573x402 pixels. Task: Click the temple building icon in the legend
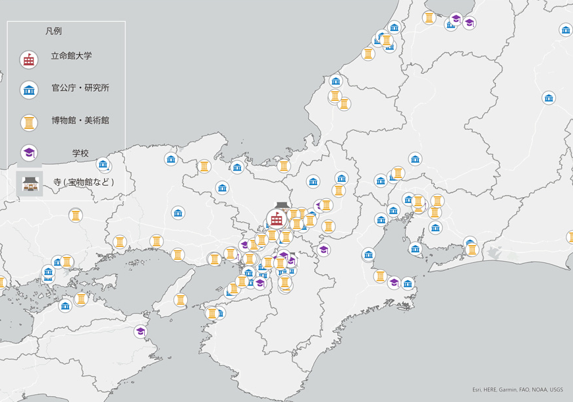tap(29, 184)
